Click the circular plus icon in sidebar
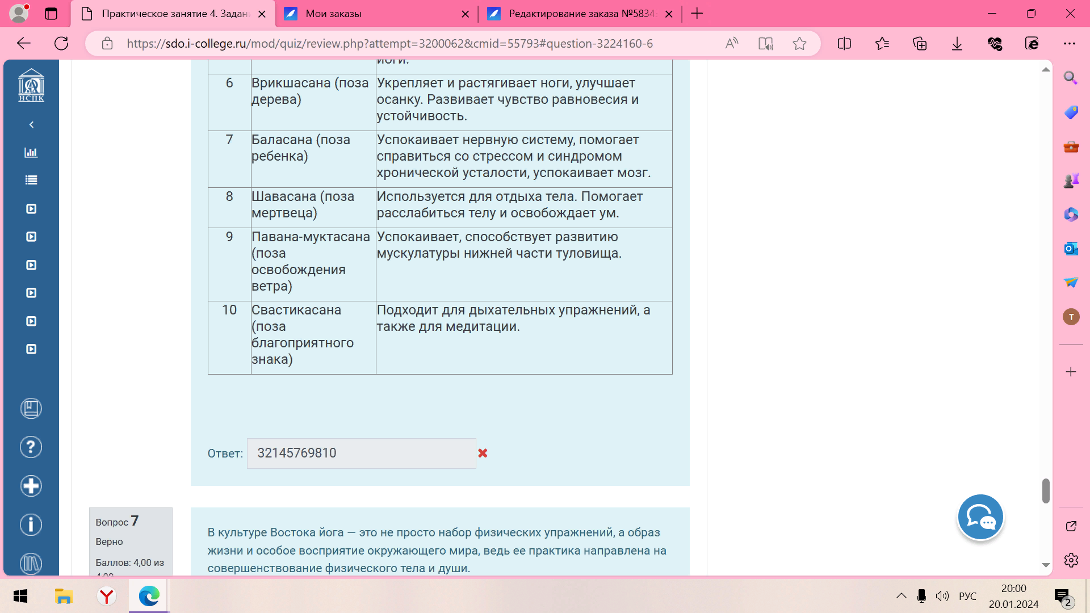This screenshot has height=613, width=1090. (x=31, y=486)
